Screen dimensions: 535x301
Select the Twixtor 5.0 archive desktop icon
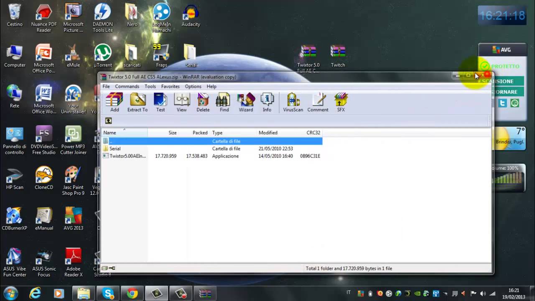click(308, 58)
